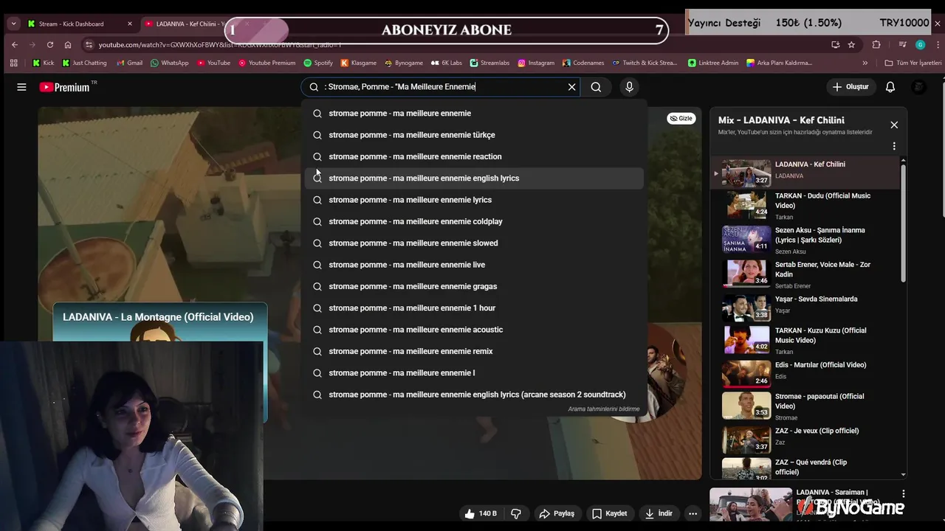
Task: Open the WhatsApp bookmark
Action: 169,63
